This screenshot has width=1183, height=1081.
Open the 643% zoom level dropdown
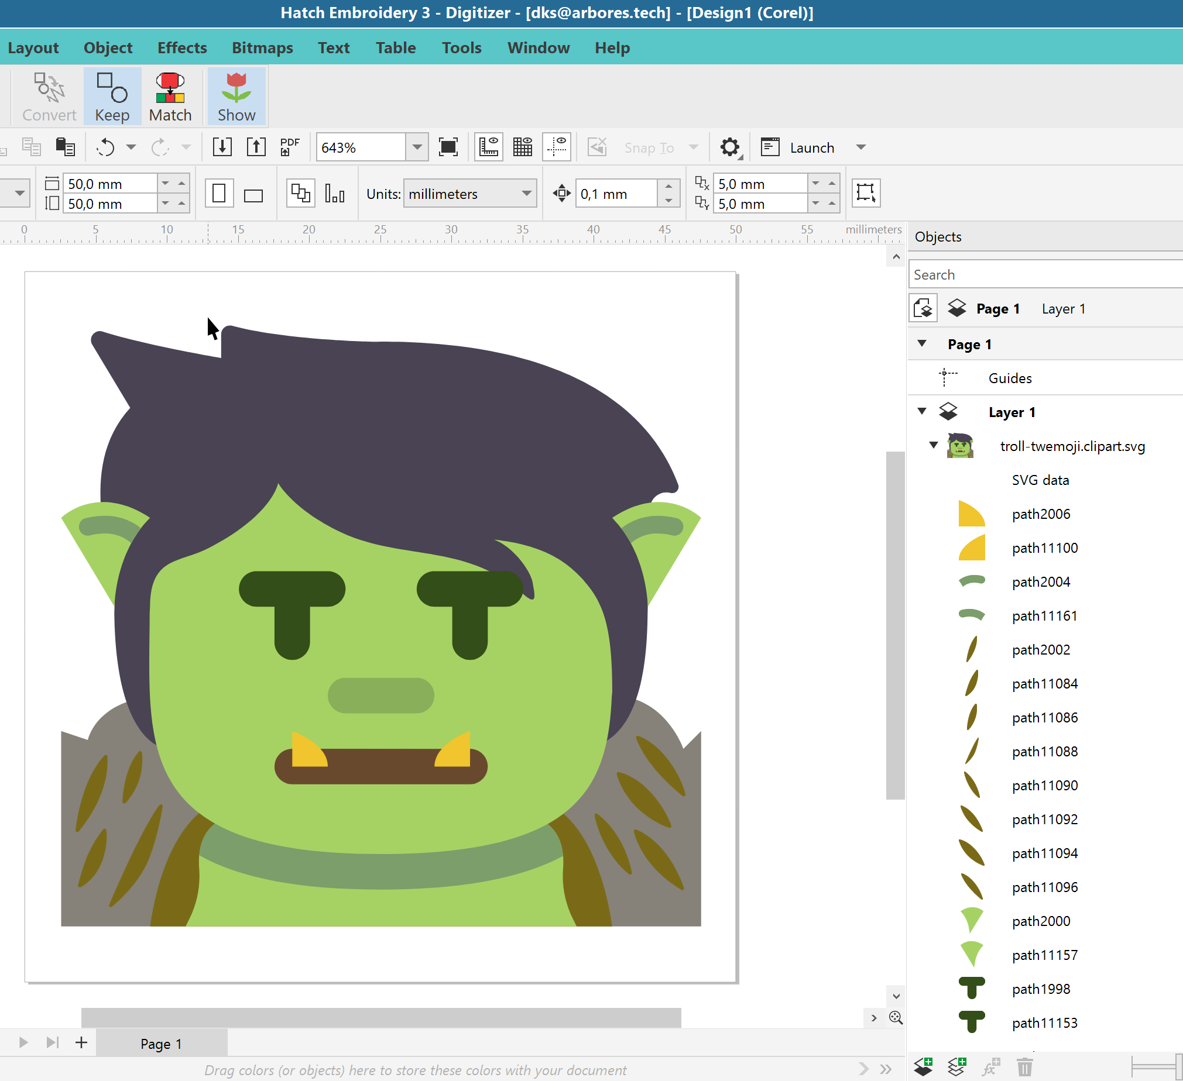417,147
